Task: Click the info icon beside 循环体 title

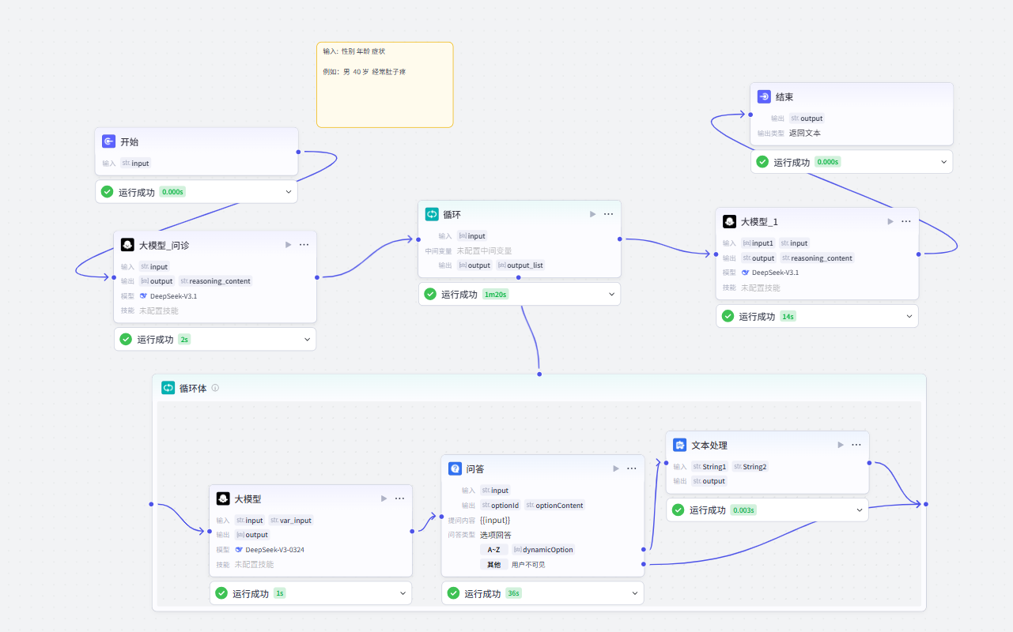Action: coord(215,388)
